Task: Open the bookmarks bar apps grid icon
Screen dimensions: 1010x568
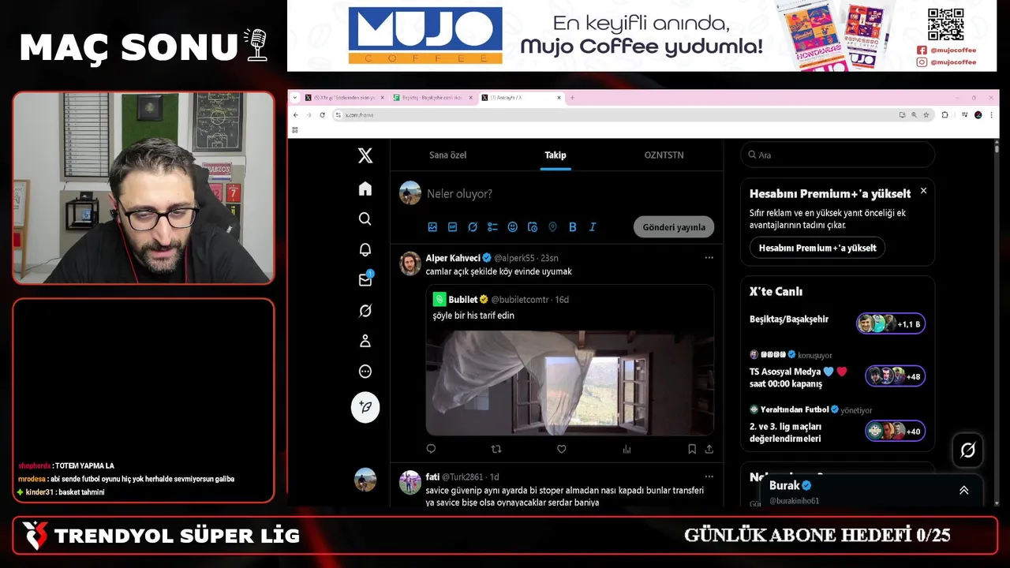Action: (x=295, y=130)
